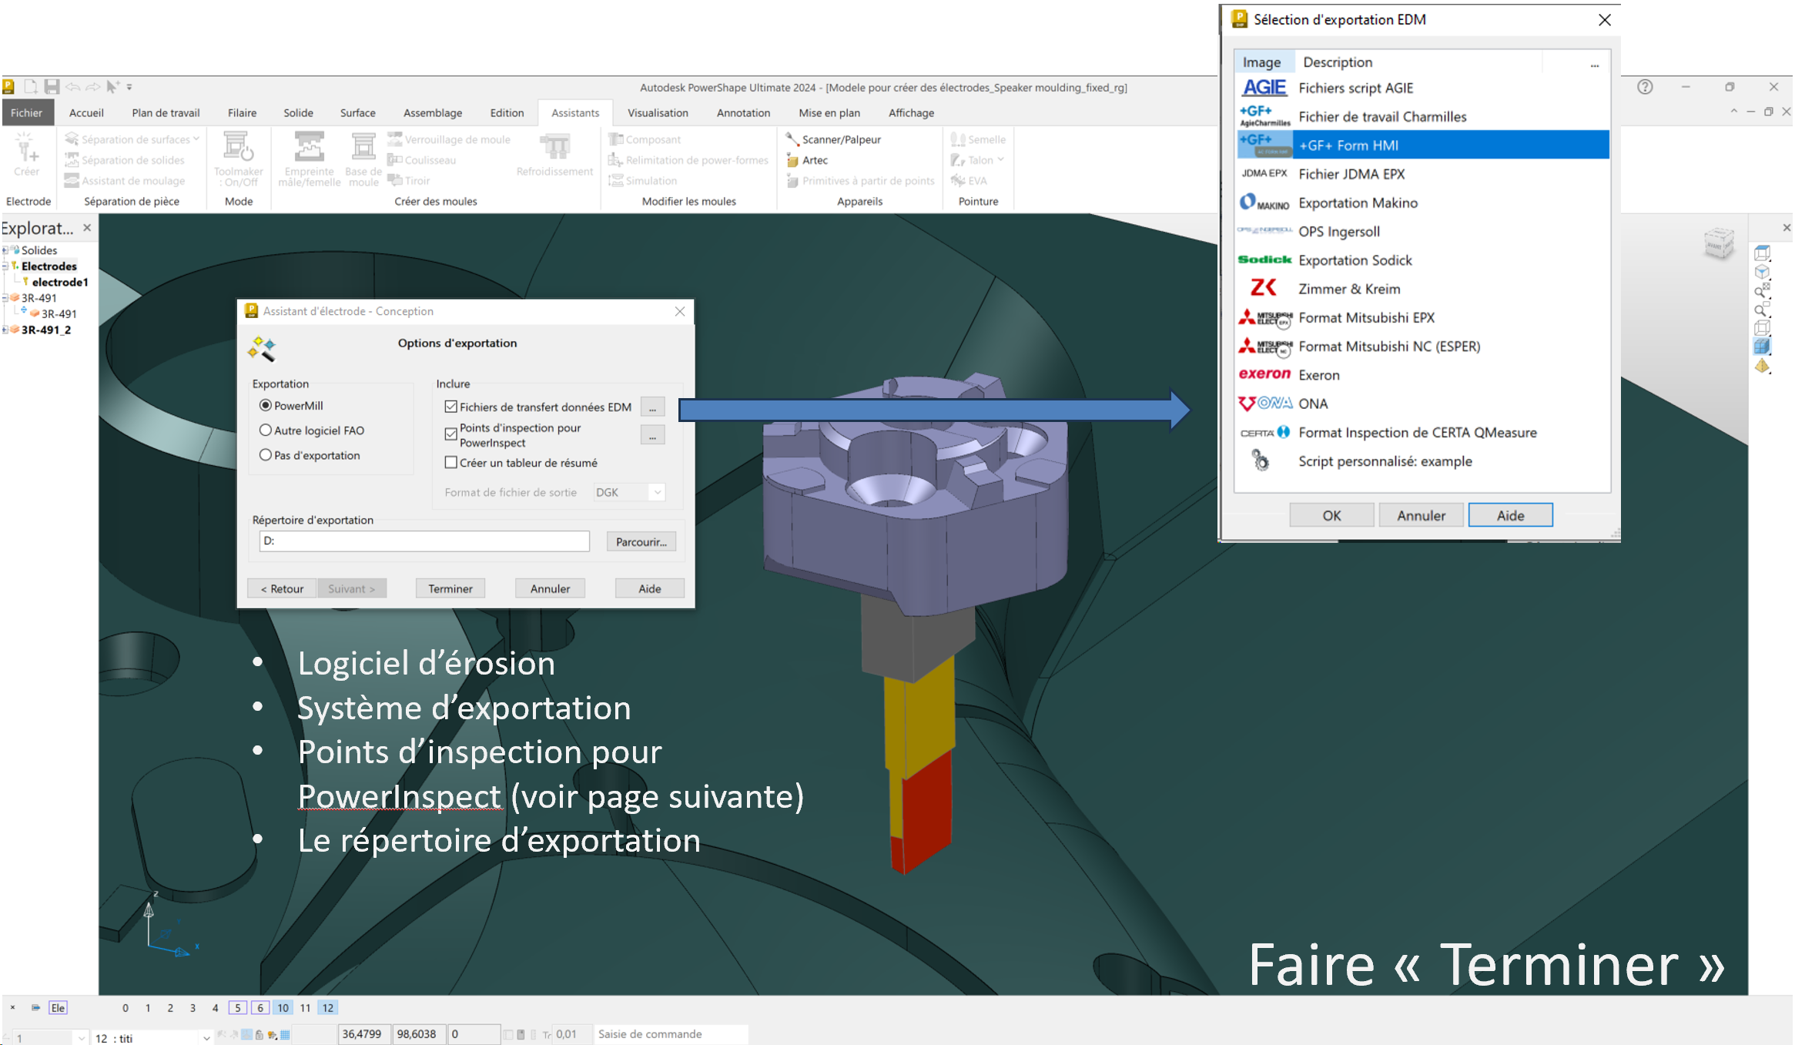Click the zoom to box magnifier icon
The image size is (1795, 1045).
(x=1762, y=310)
